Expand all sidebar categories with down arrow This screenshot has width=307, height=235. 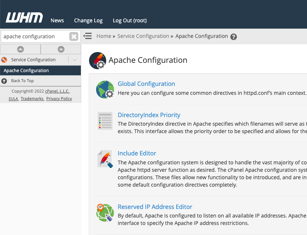61,49
